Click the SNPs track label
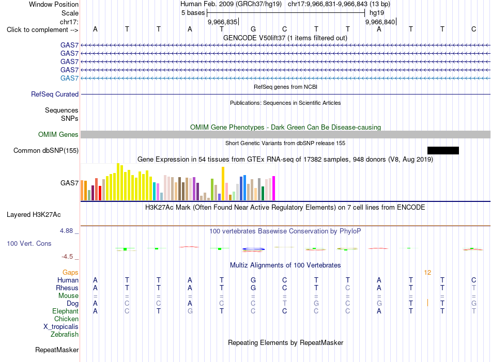The height and width of the screenshot is (362, 491). coord(70,119)
